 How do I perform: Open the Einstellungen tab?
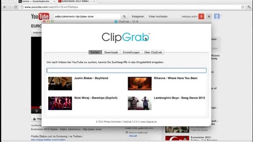click(x=131, y=52)
